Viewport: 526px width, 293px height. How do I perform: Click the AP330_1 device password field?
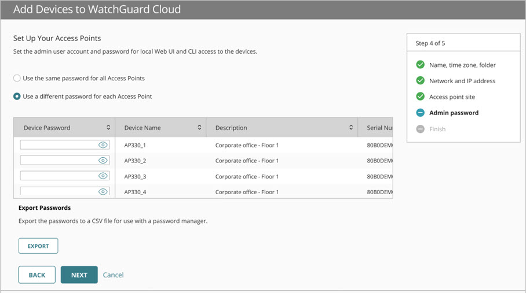[65, 145]
